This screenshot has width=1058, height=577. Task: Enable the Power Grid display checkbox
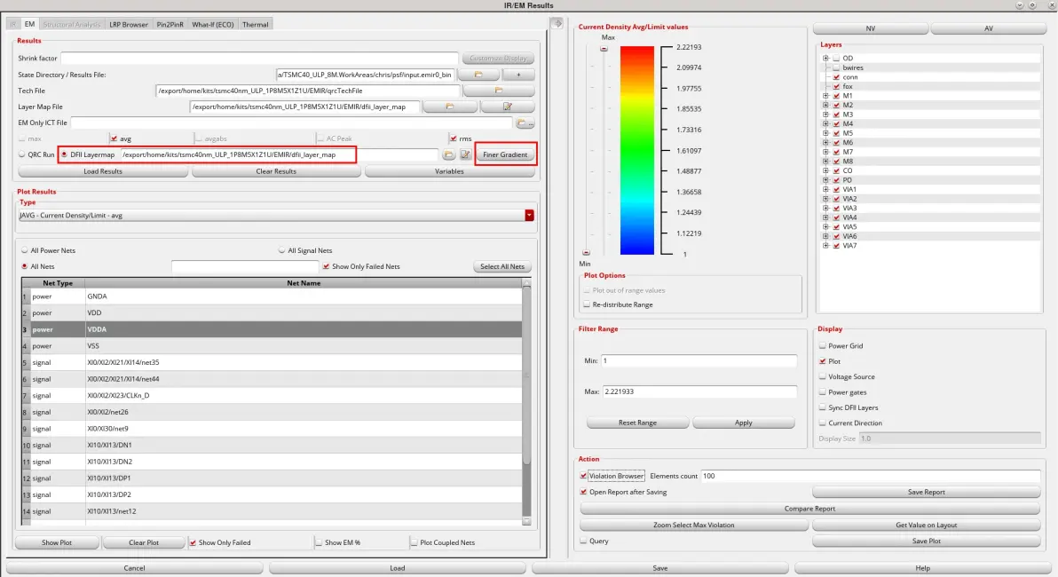[x=823, y=345]
